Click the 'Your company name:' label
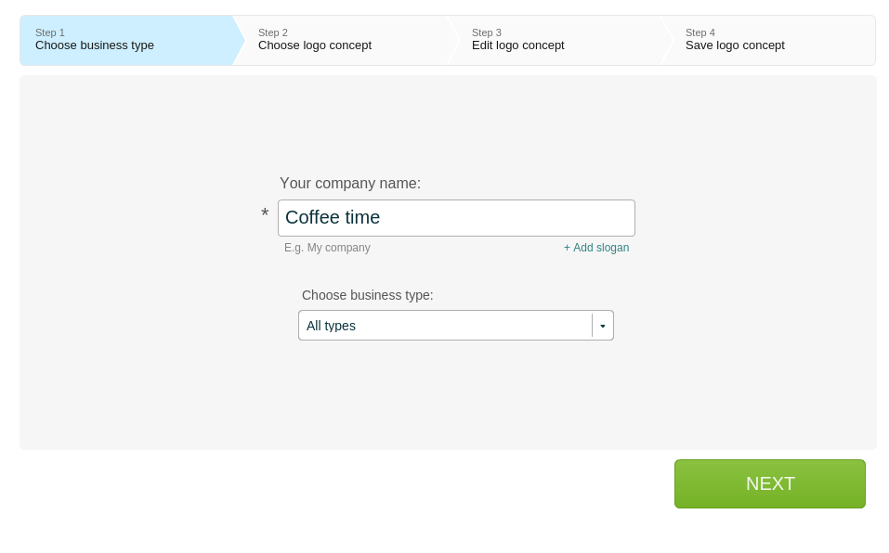The height and width of the screenshot is (553, 889). tap(350, 184)
